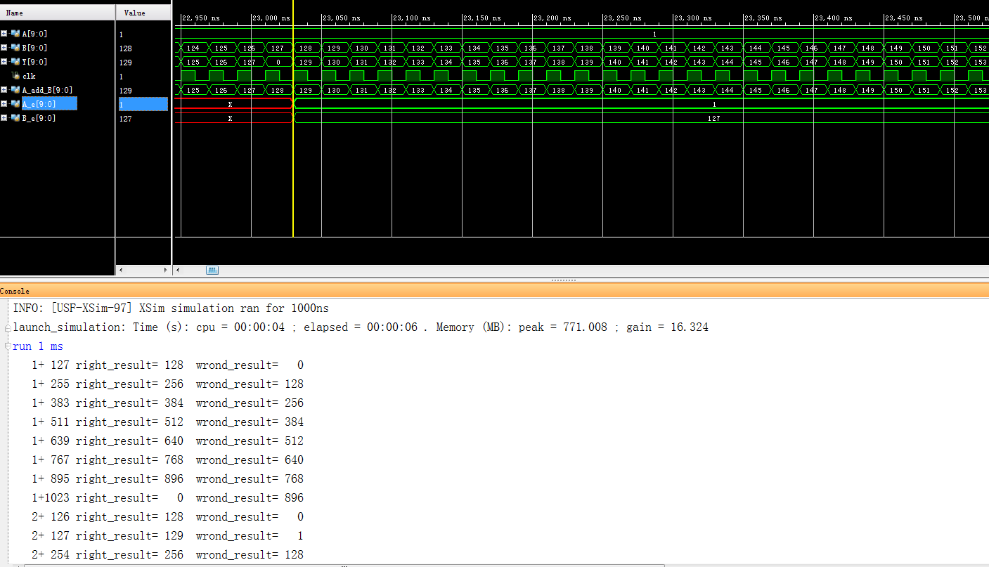Click the INFO USF-XSim-97 console line

click(171, 308)
